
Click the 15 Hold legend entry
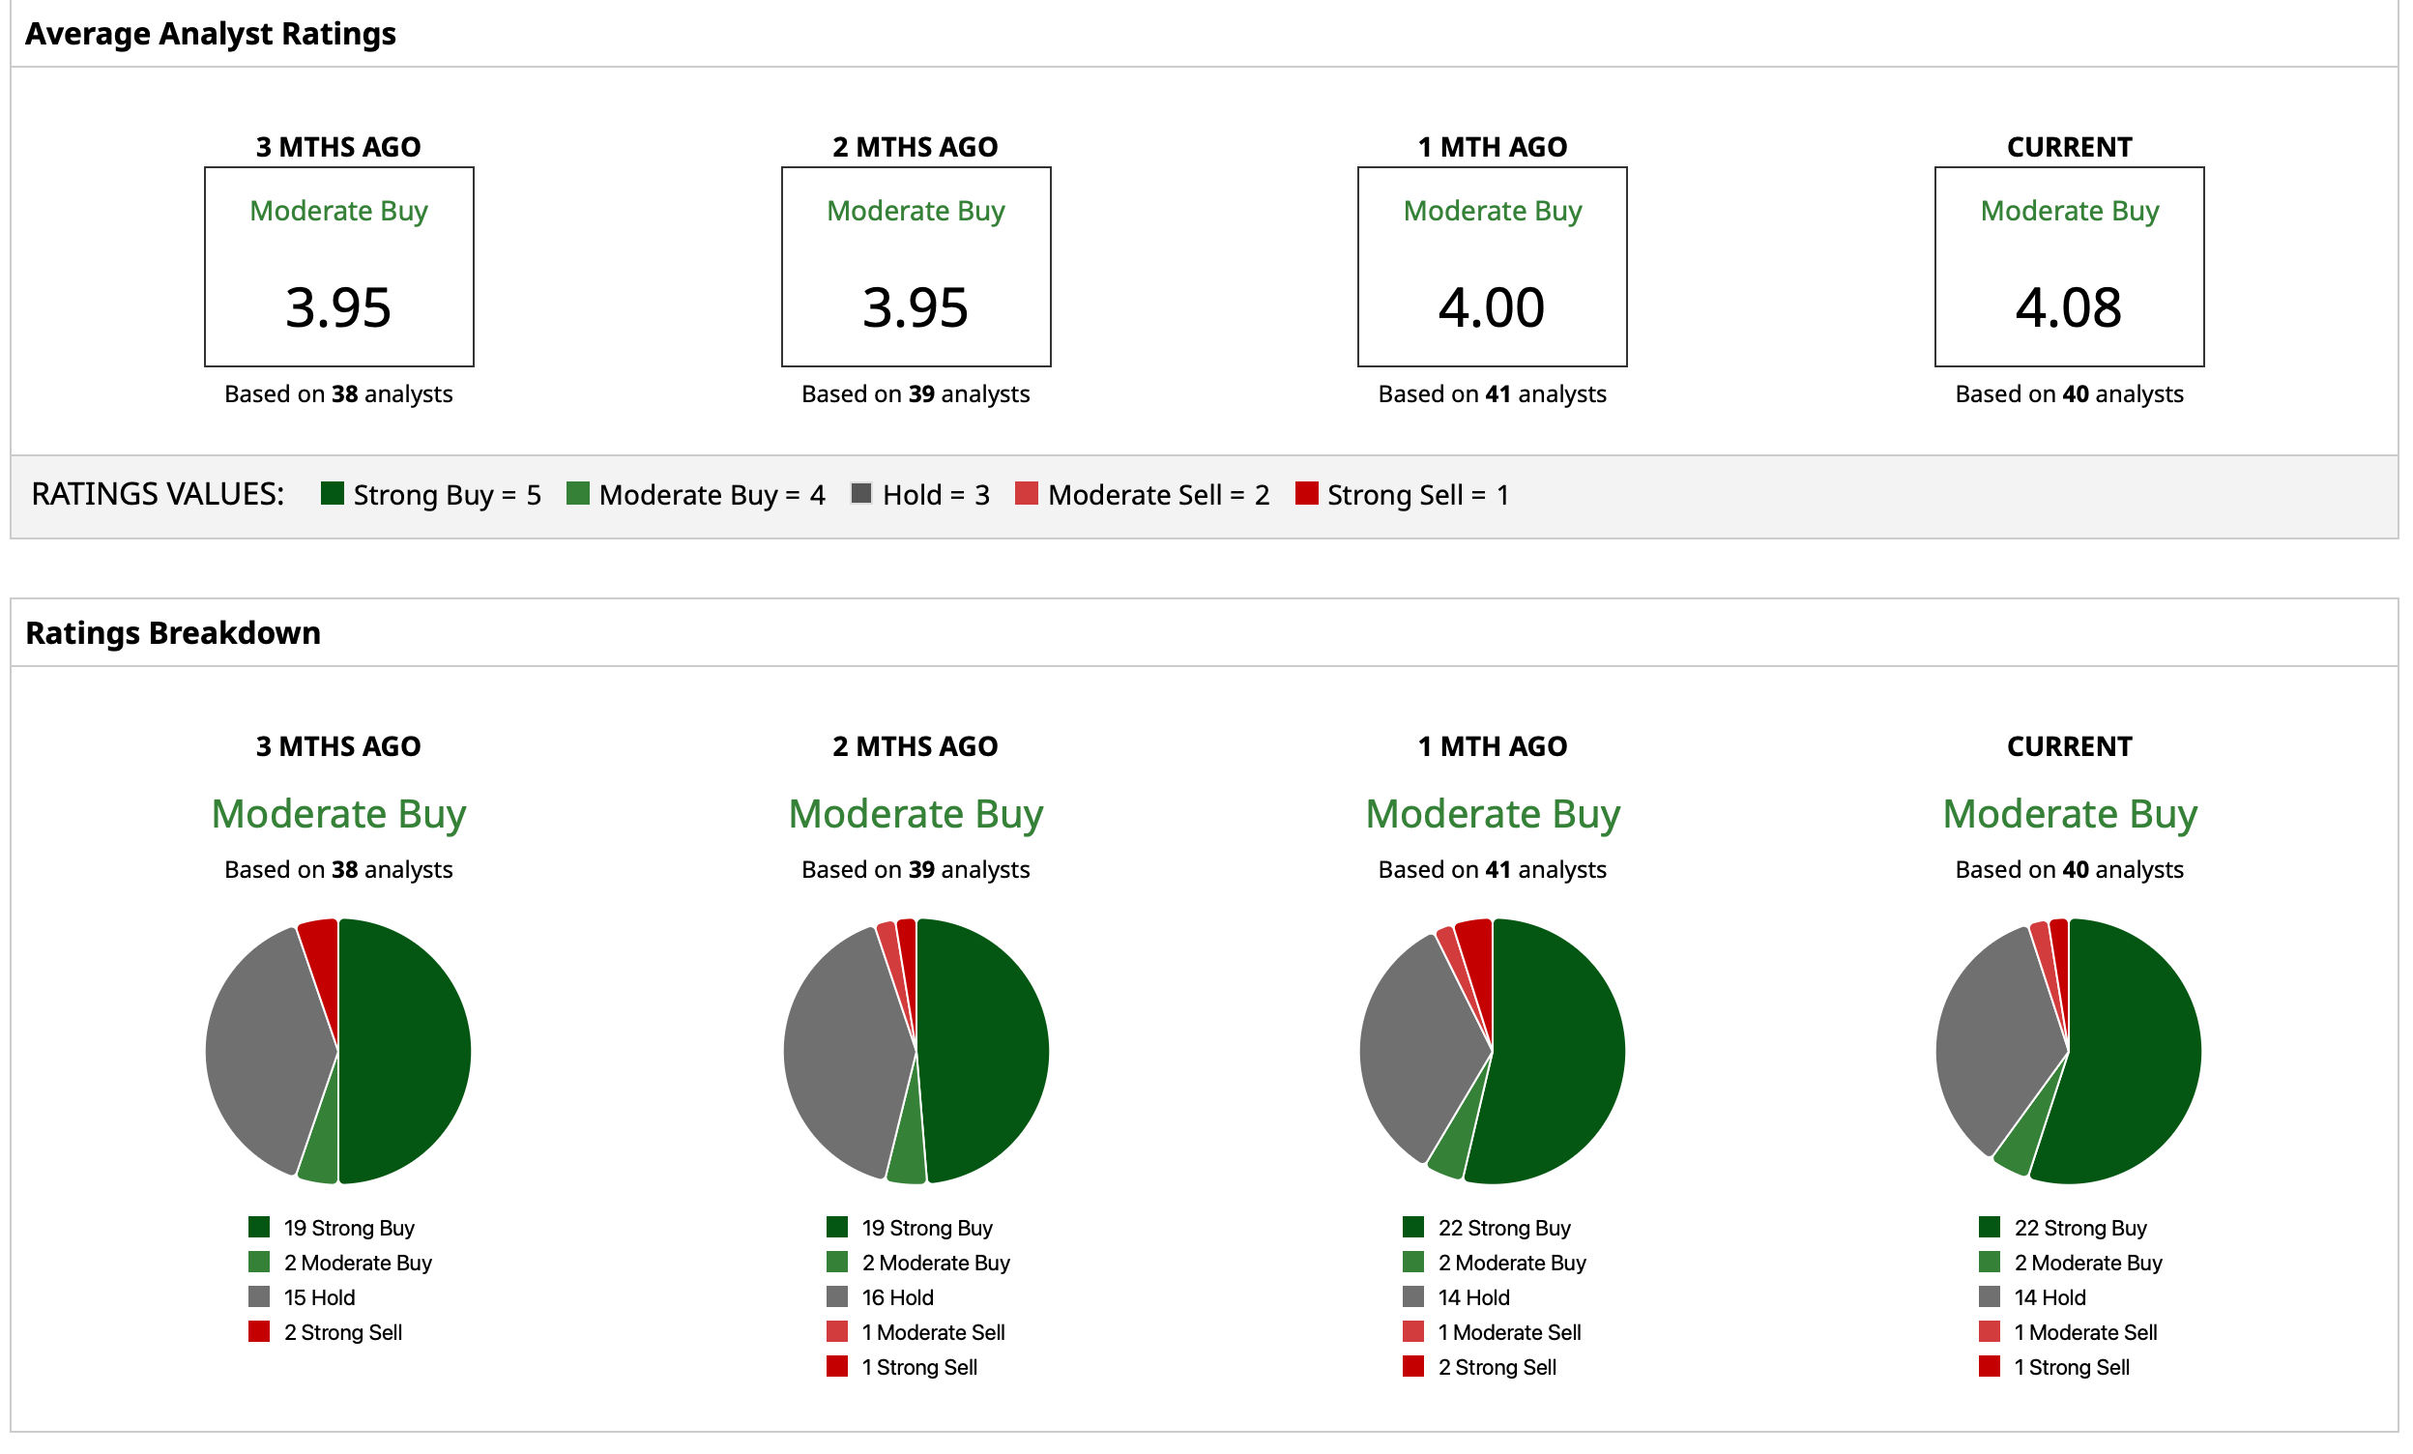318,1297
